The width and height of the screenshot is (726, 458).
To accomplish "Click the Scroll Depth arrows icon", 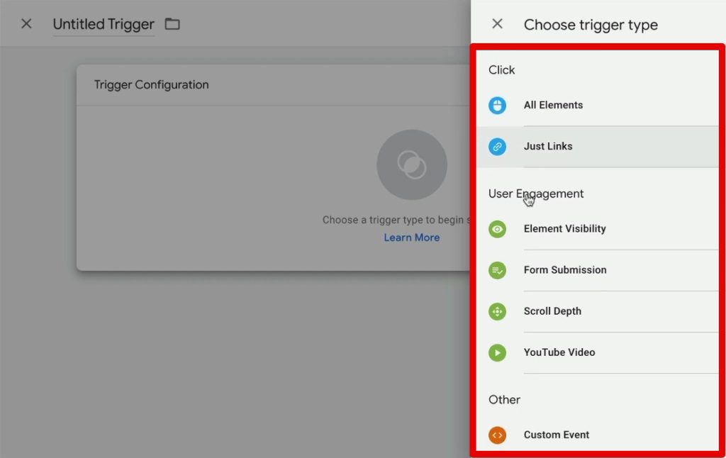I will 497,311.
